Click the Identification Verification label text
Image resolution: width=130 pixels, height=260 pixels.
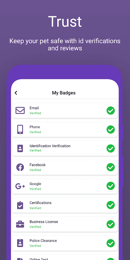coord(50,146)
